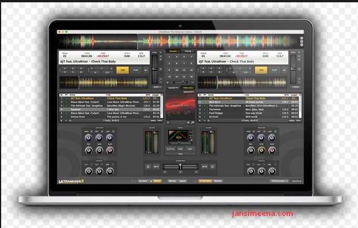The width and height of the screenshot is (358, 228).
Task: Trigger sampler pad 1
Action: click(169, 57)
